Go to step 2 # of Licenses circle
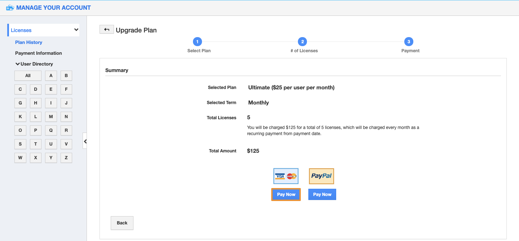Image resolution: width=519 pixels, height=241 pixels. tap(302, 42)
